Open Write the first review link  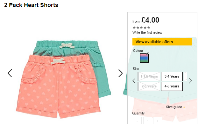147,32
